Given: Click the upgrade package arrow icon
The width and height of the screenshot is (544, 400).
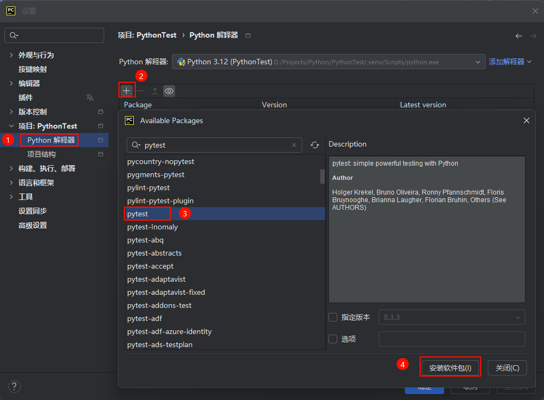Looking at the screenshot, I should pos(155,91).
